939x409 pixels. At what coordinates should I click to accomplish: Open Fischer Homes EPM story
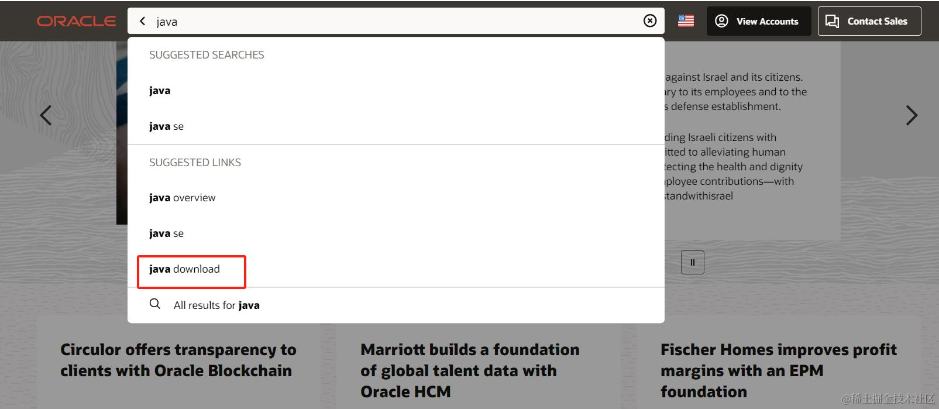pos(778,370)
